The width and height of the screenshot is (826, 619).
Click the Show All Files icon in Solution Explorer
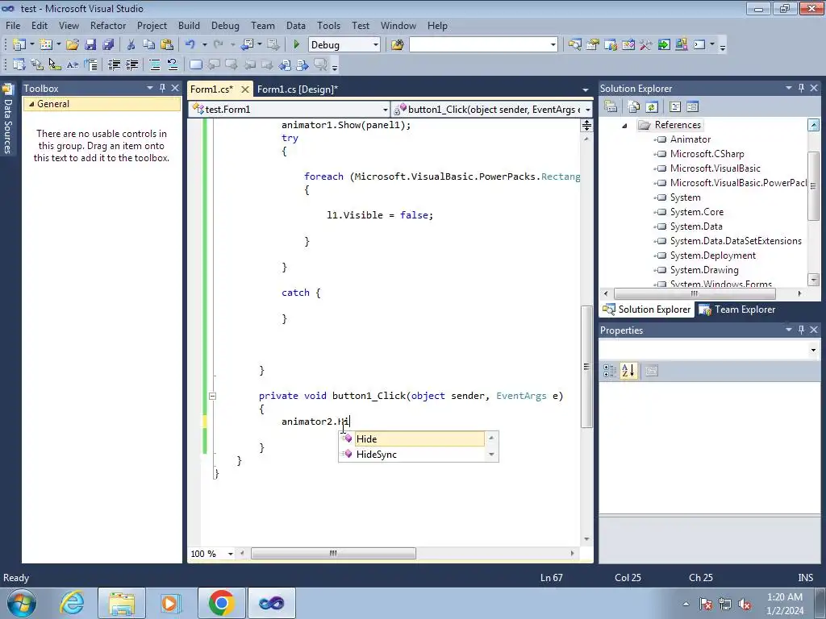[634, 107]
